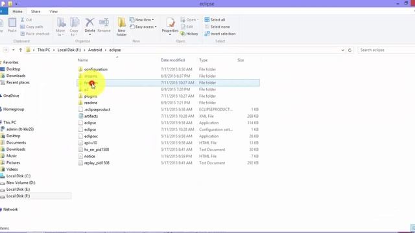Open Homegroup in navigation pane
This screenshot has width=415, height=233.
[14, 109]
